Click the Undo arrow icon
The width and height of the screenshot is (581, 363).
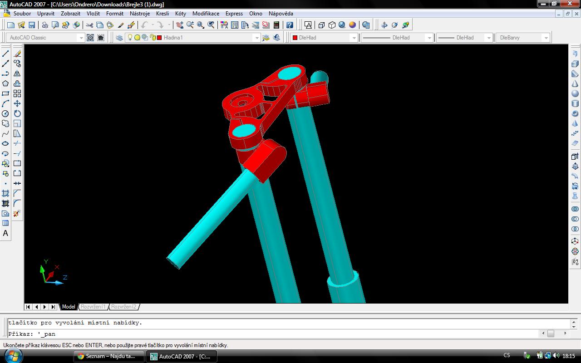(x=145, y=25)
